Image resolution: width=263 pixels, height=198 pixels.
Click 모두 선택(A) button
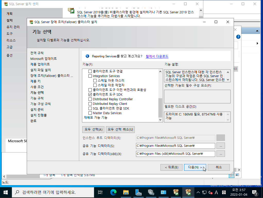click(x=93, y=130)
